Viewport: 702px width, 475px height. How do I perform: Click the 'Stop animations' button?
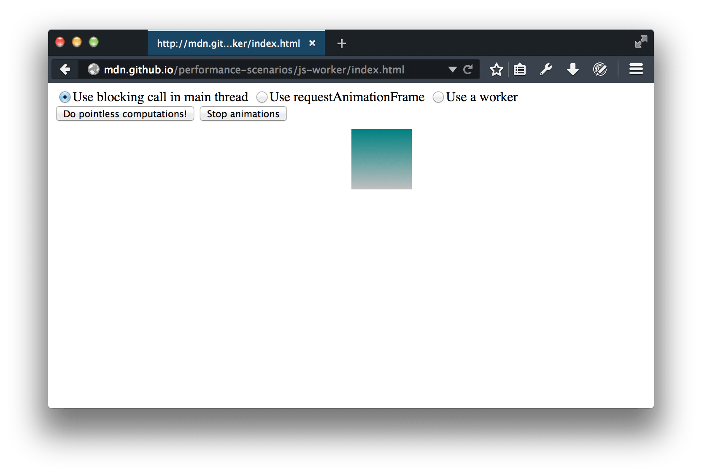243,114
